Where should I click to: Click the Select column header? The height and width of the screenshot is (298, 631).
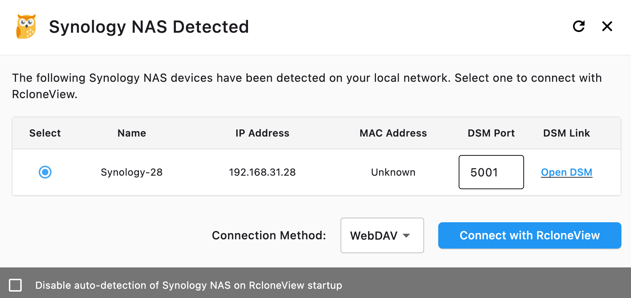(x=45, y=133)
